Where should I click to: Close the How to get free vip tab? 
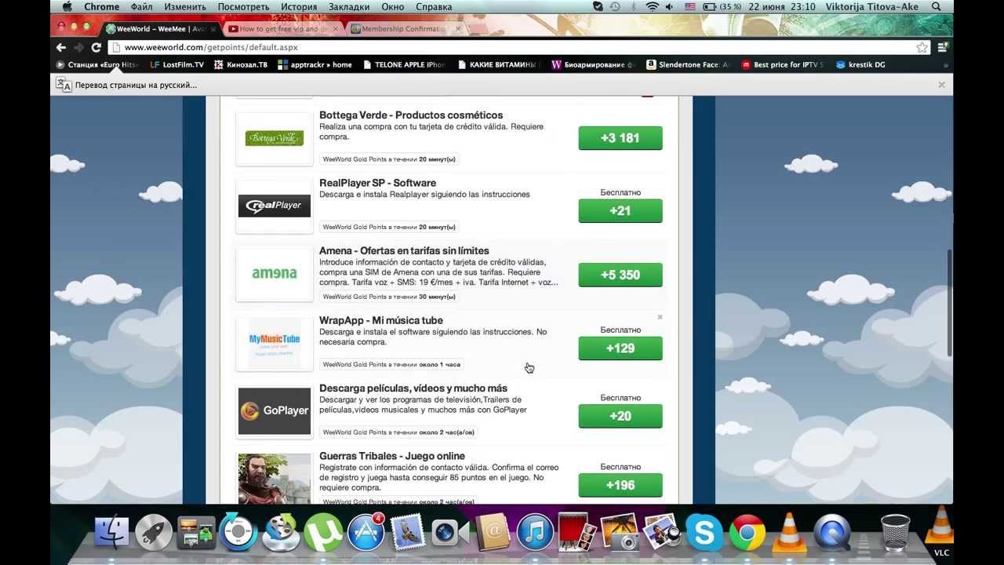pos(336,29)
